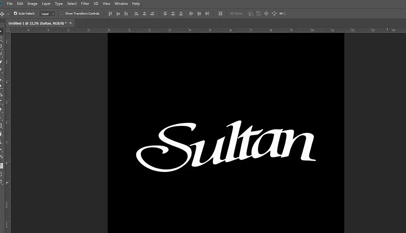406x233 pixels.
Task: Click the Sultan text on canvas
Action: (226, 146)
